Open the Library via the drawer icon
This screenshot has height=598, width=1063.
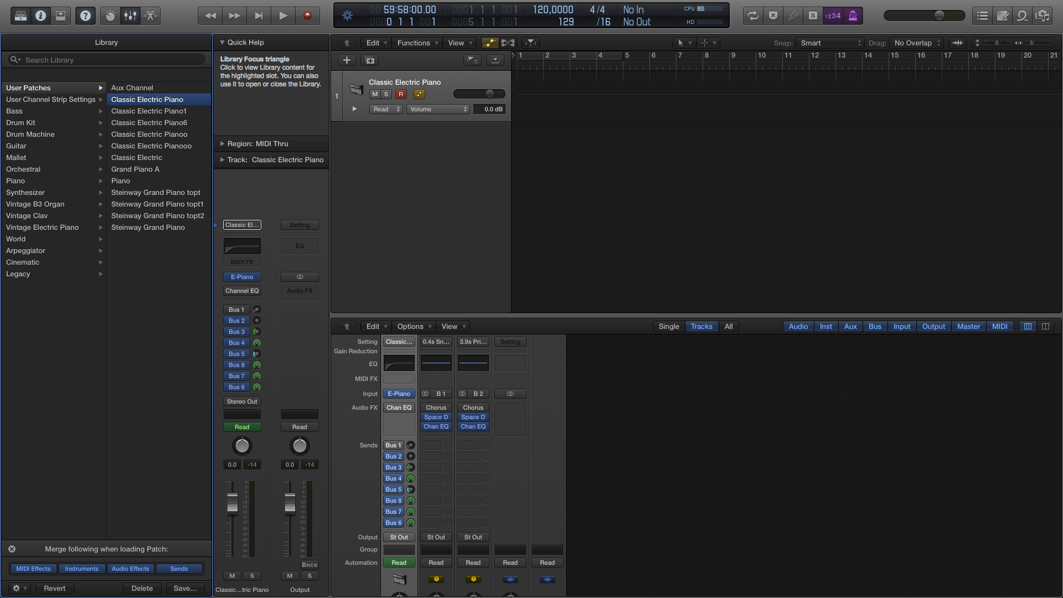tap(20, 16)
